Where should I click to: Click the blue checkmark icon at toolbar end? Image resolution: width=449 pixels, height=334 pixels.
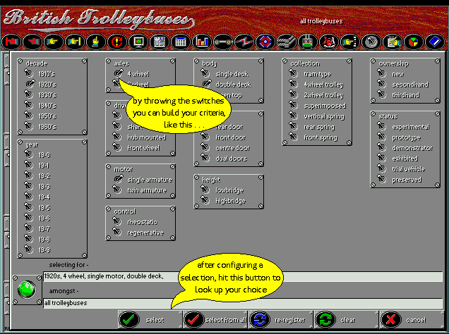(433, 42)
